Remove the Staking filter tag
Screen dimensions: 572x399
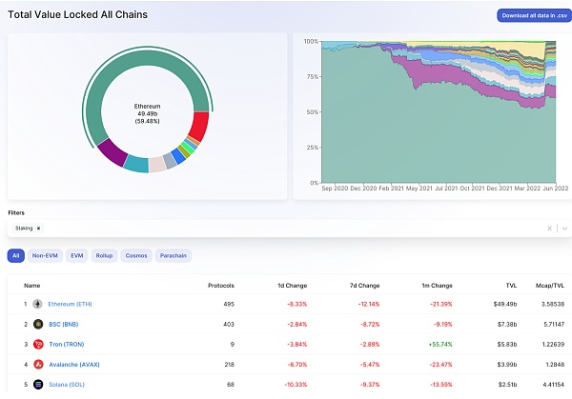(x=38, y=229)
